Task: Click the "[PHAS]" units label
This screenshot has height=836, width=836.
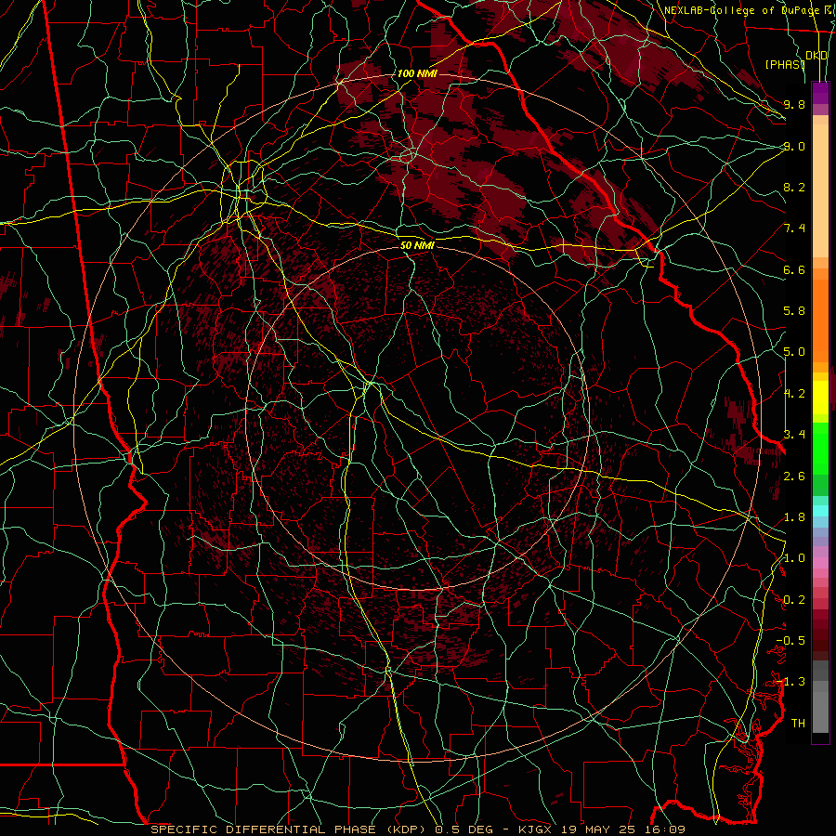Action: pyautogui.click(x=785, y=64)
